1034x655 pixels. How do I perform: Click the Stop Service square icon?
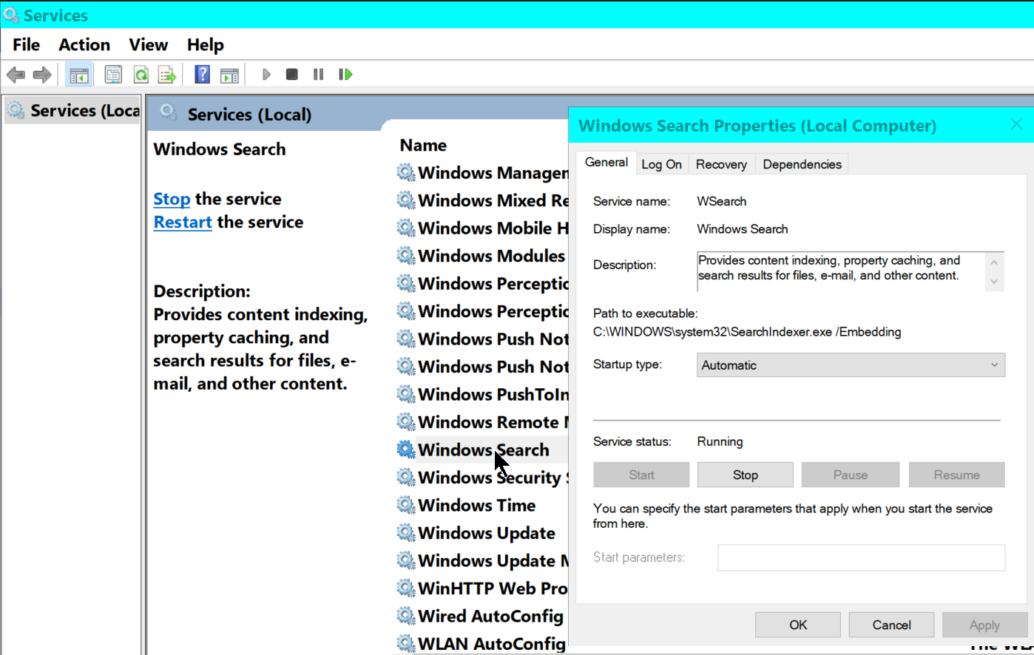(292, 75)
